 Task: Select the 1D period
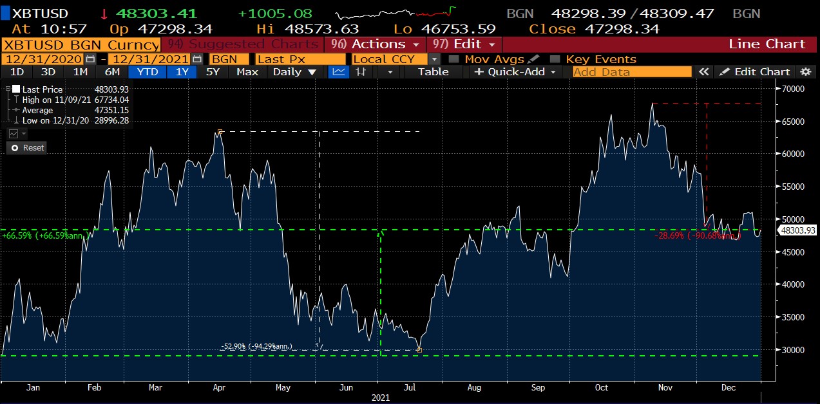click(17, 72)
